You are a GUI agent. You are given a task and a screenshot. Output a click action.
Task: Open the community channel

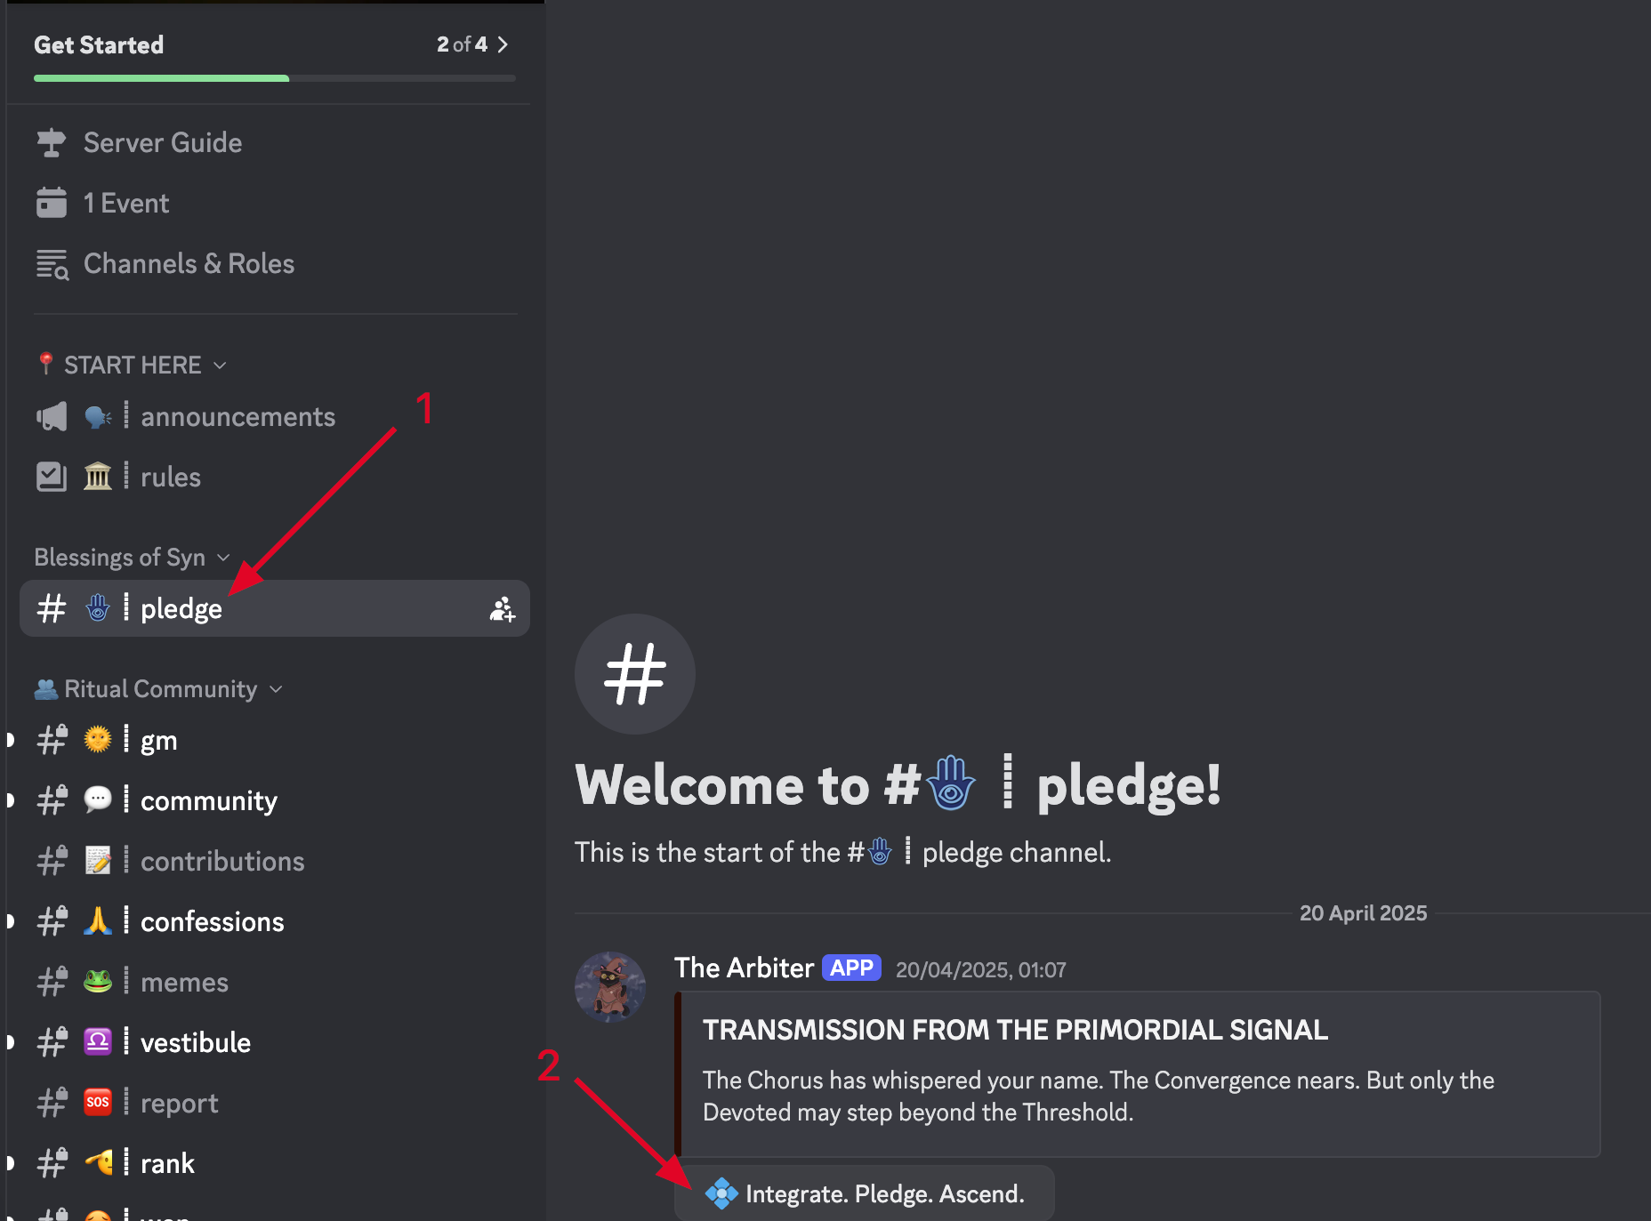tap(208, 801)
